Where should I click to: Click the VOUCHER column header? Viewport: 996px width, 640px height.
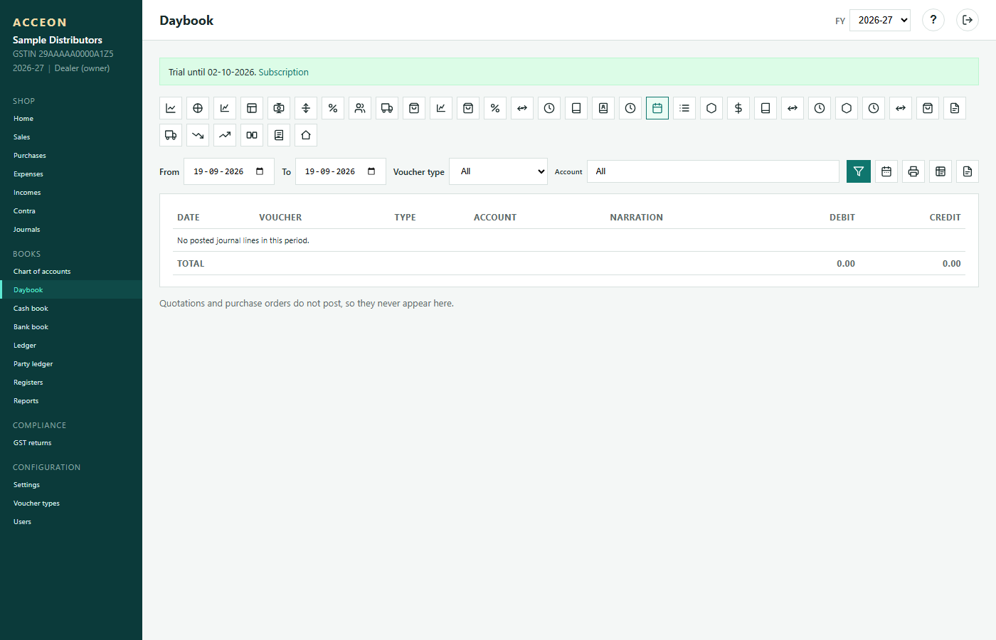click(280, 218)
